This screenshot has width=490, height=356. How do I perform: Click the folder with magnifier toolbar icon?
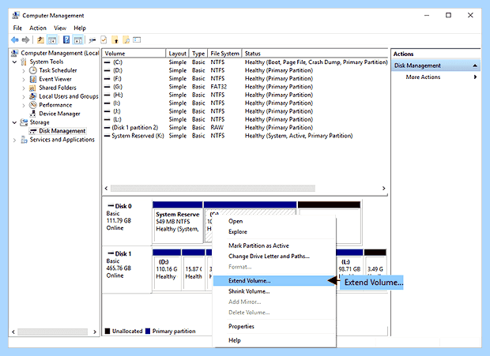[126, 40]
